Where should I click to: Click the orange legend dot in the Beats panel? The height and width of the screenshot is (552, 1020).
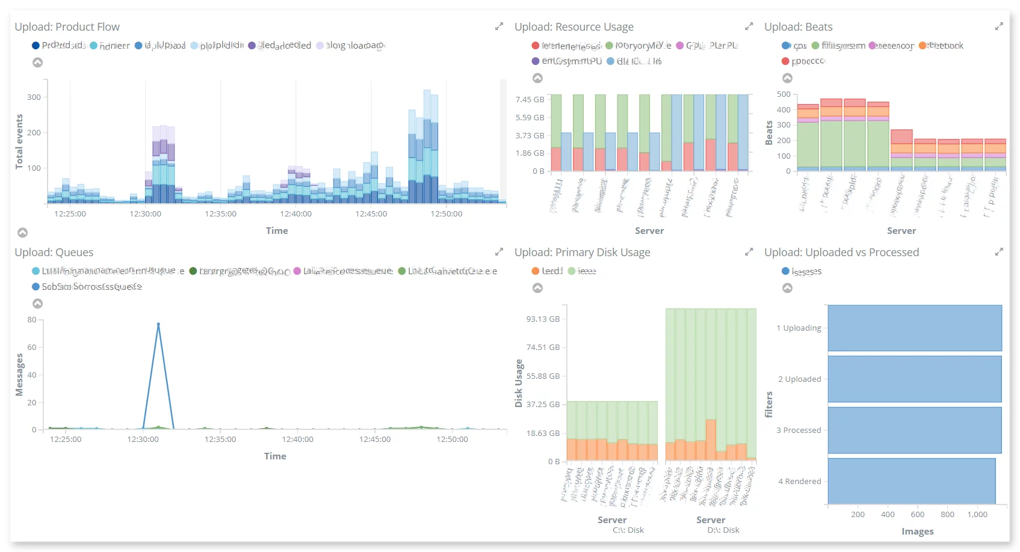tap(922, 46)
